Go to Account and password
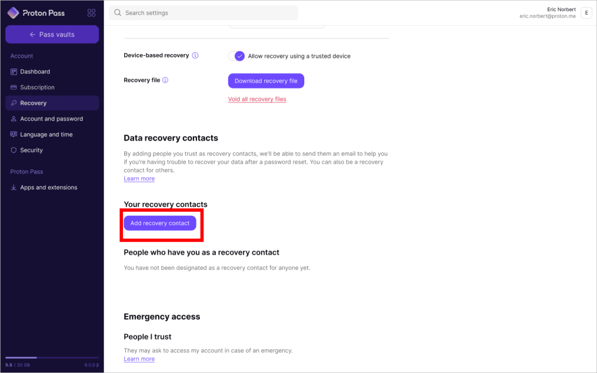The image size is (597, 373). point(52,119)
